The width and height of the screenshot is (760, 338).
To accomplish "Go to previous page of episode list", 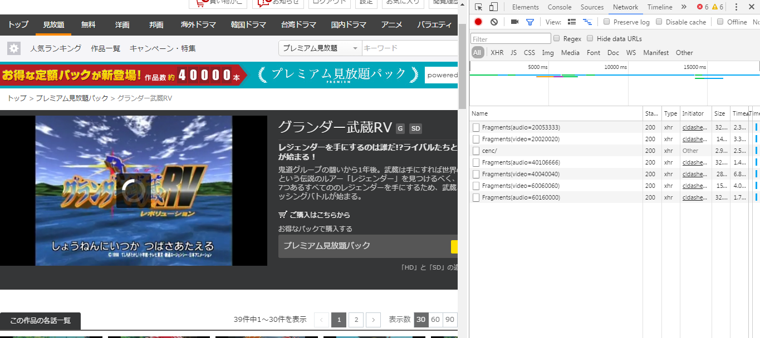I will tap(321, 320).
